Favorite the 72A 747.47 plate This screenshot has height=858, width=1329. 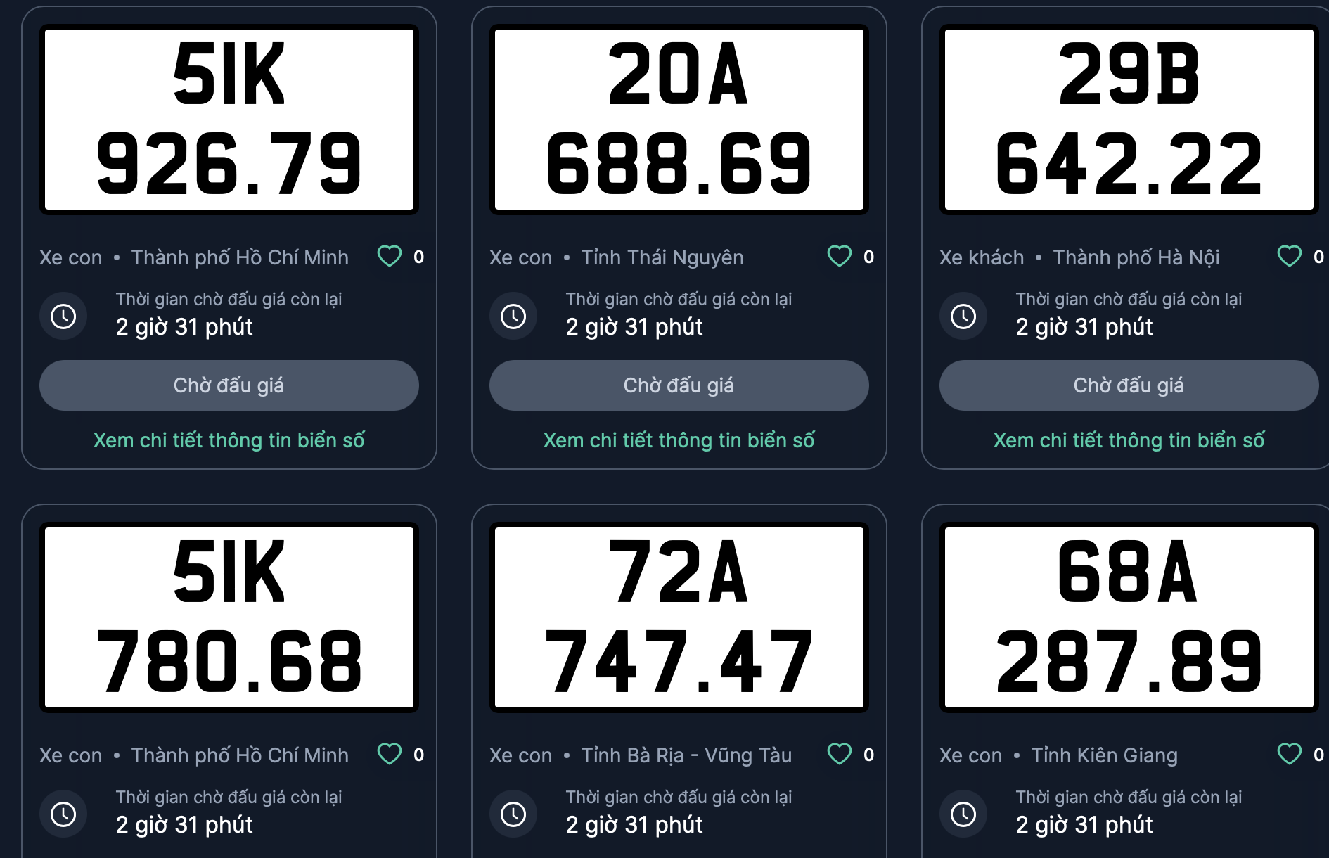click(x=840, y=755)
